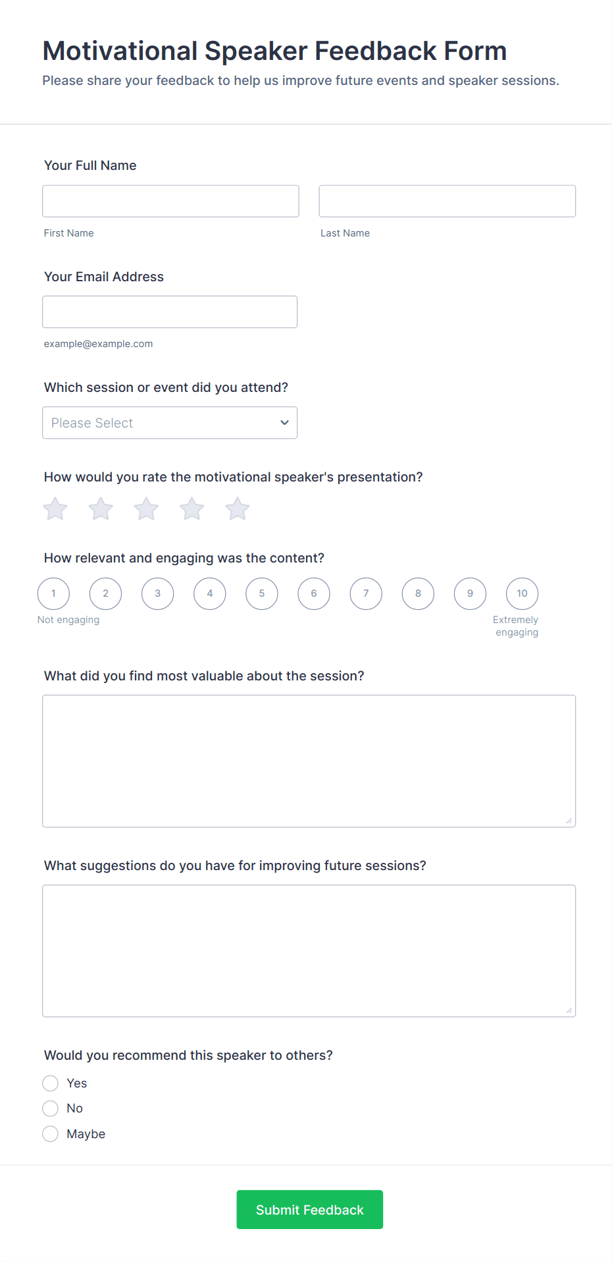
Task: Select Yes to recommend the speaker
Action: tap(51, 1084)
